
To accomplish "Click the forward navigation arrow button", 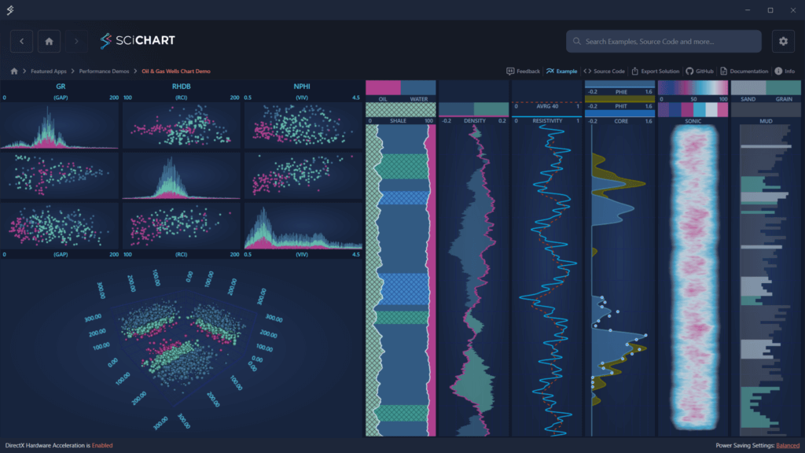I will (76, 41).
